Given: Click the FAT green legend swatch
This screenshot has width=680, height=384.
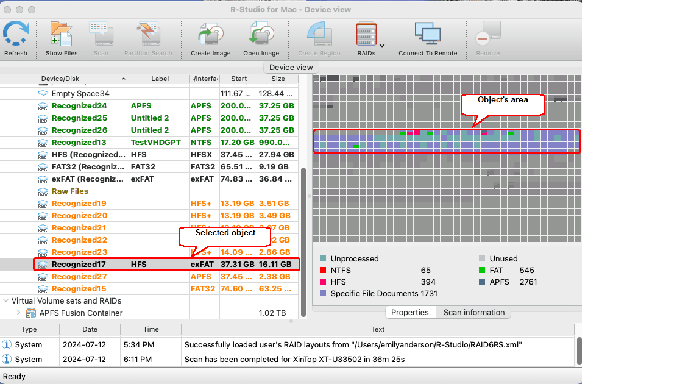Looking at the screenshot, I should coord(482,270).
